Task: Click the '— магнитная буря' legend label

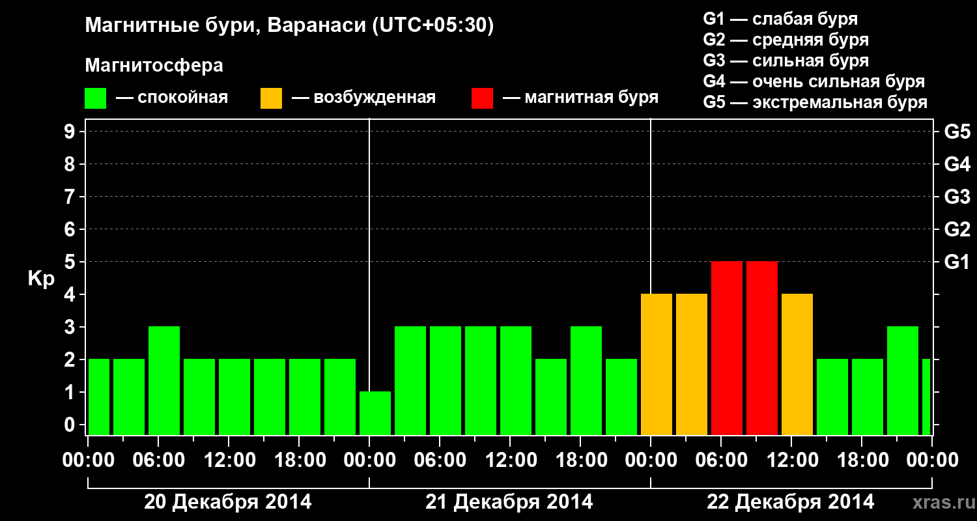Action: tap(580, 98)
